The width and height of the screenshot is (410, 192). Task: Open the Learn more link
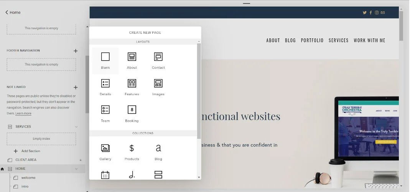[x=23, y=113]
